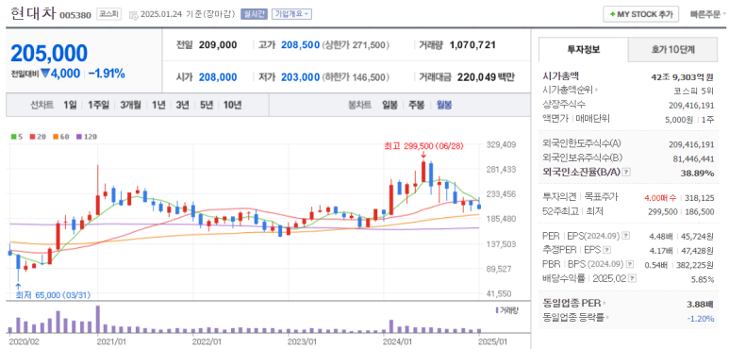This screenshot has width=729, height=349.
Task: Switch to the 호가10단계 tab
Action: point(672,50)
